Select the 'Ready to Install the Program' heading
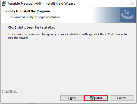 tap(28, 11)
